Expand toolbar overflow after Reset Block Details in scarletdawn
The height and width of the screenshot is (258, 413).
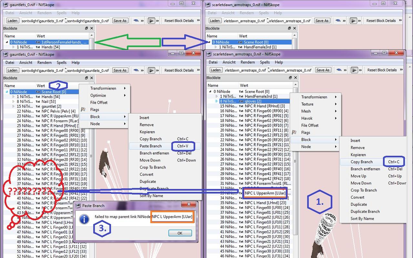(x=401, y=70)
